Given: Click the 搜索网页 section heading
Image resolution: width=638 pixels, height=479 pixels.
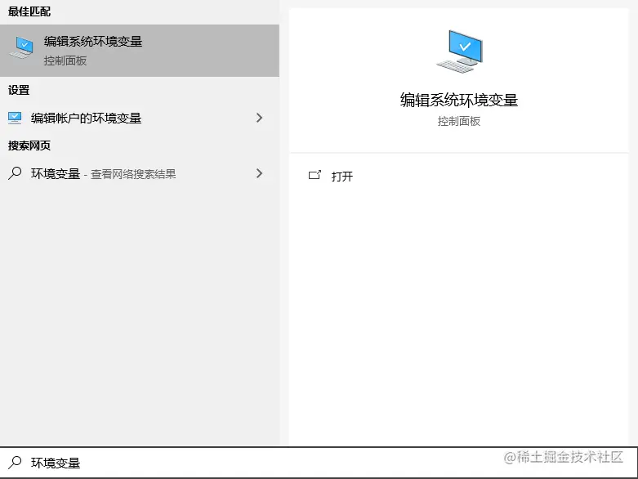Looking at the screenshot, I should (29, 145).
